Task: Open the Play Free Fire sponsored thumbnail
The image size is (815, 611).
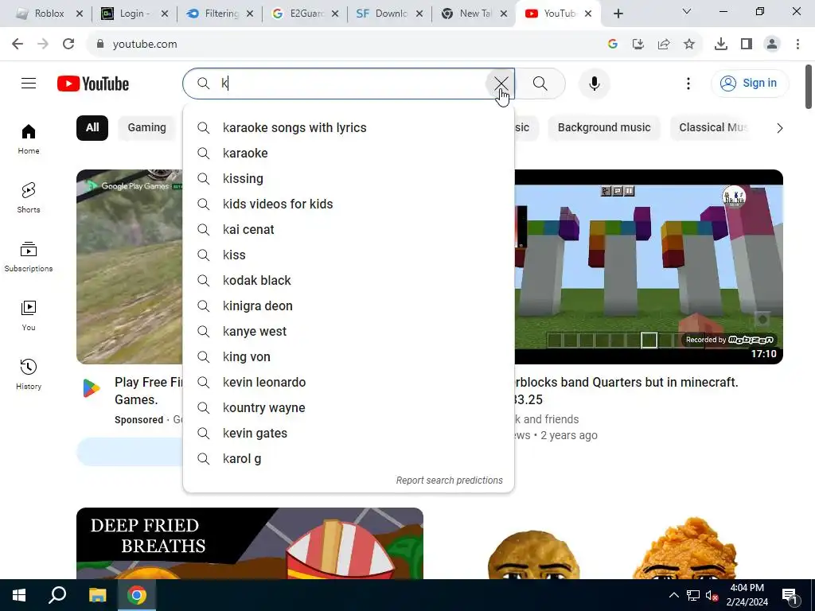Action: pos(130,267)
